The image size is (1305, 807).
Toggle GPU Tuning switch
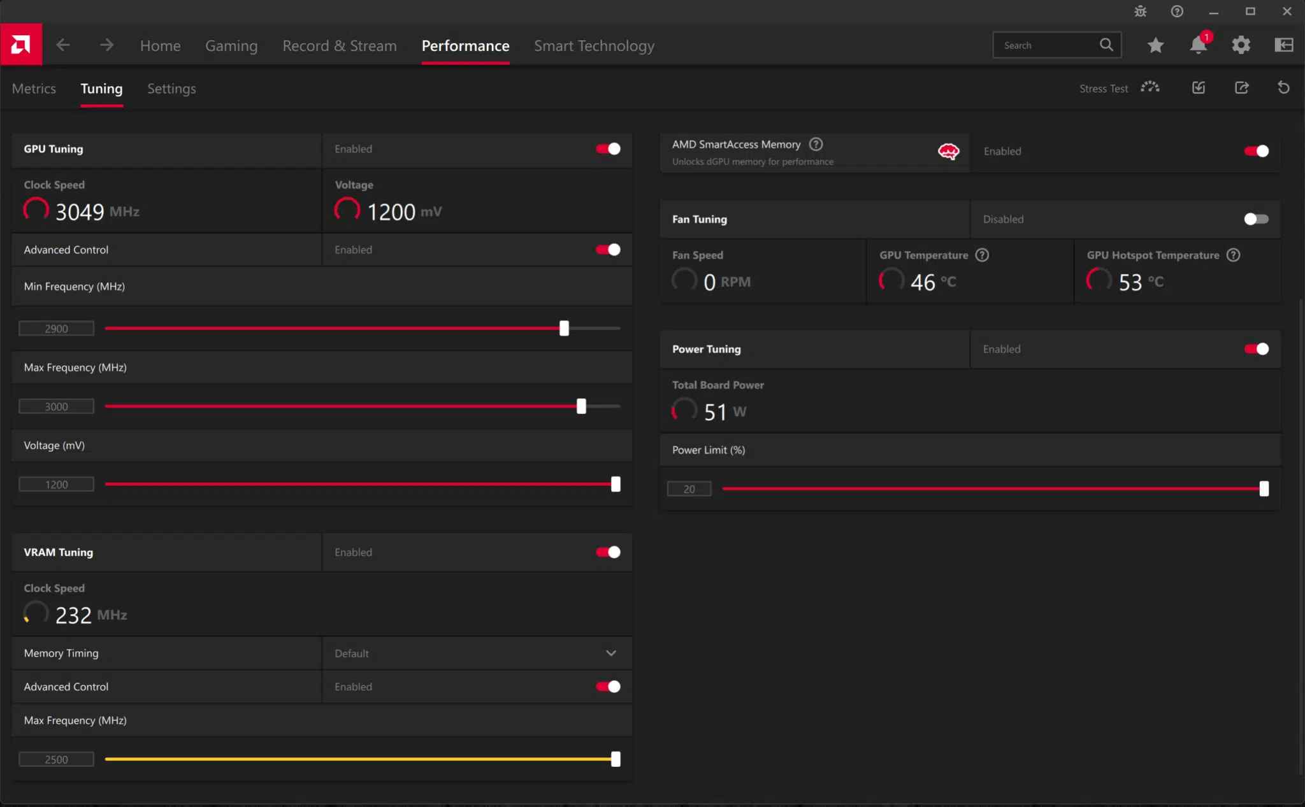pos(608,149)
